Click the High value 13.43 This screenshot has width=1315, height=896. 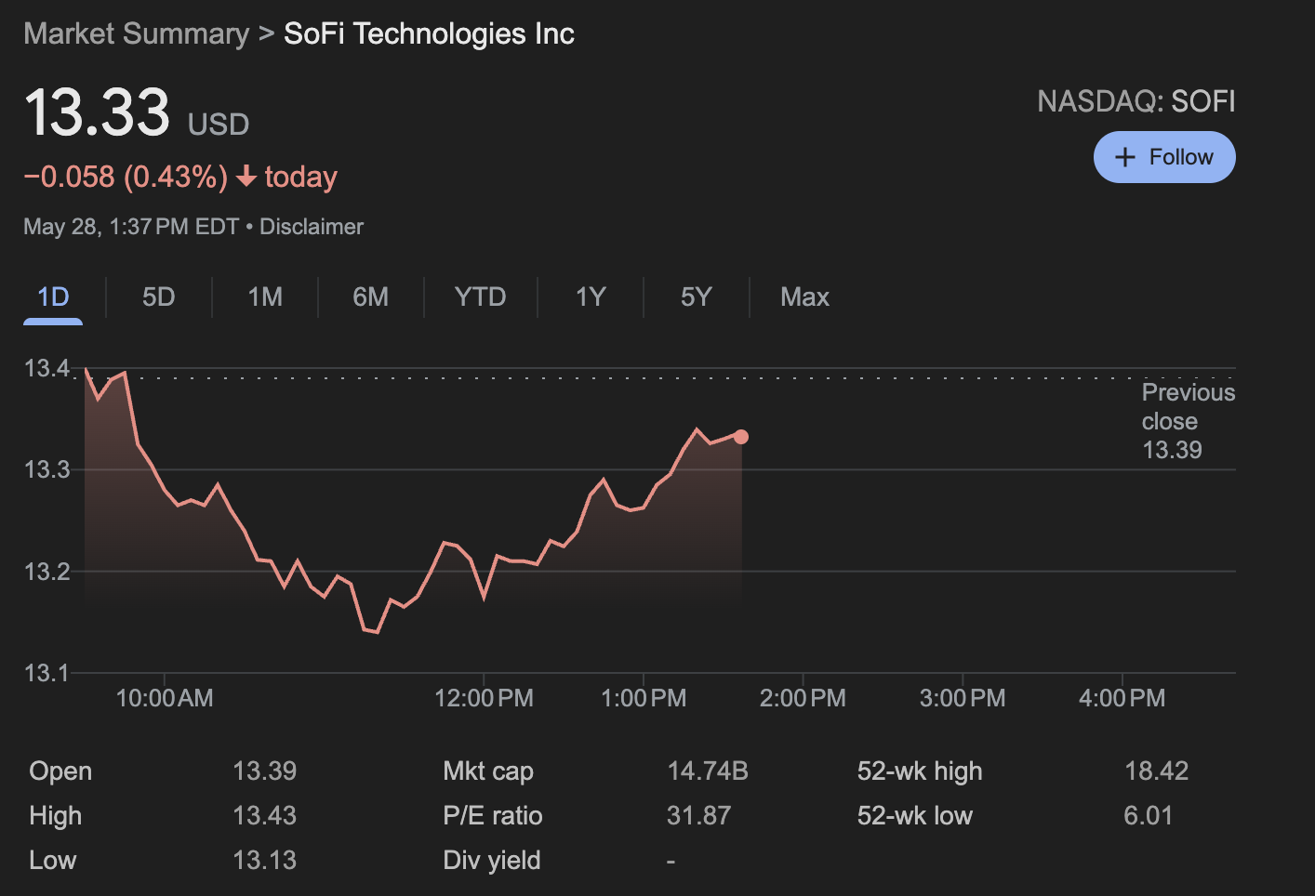(264, 815)
